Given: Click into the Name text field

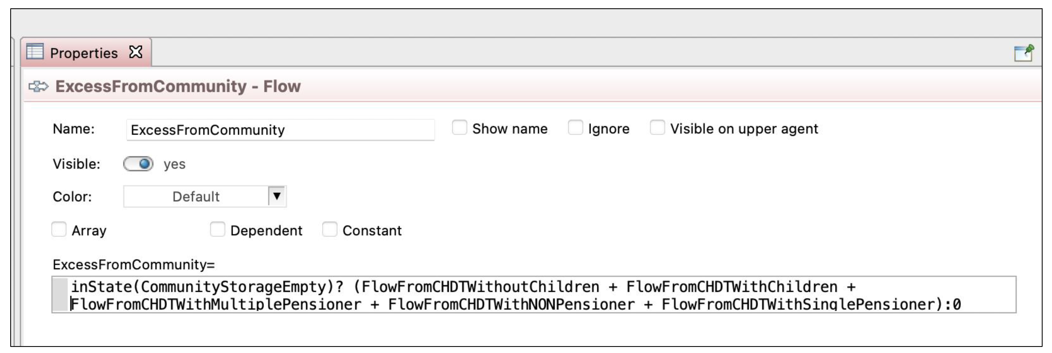Looking at the screenshot, I should 280,130.
